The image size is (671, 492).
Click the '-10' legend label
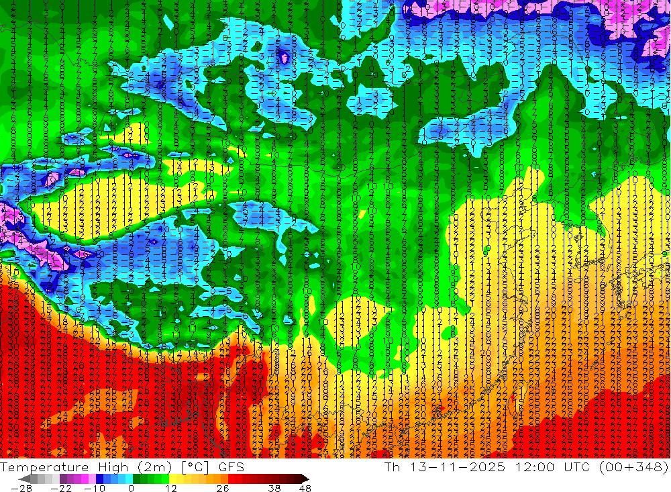(95, 488)
